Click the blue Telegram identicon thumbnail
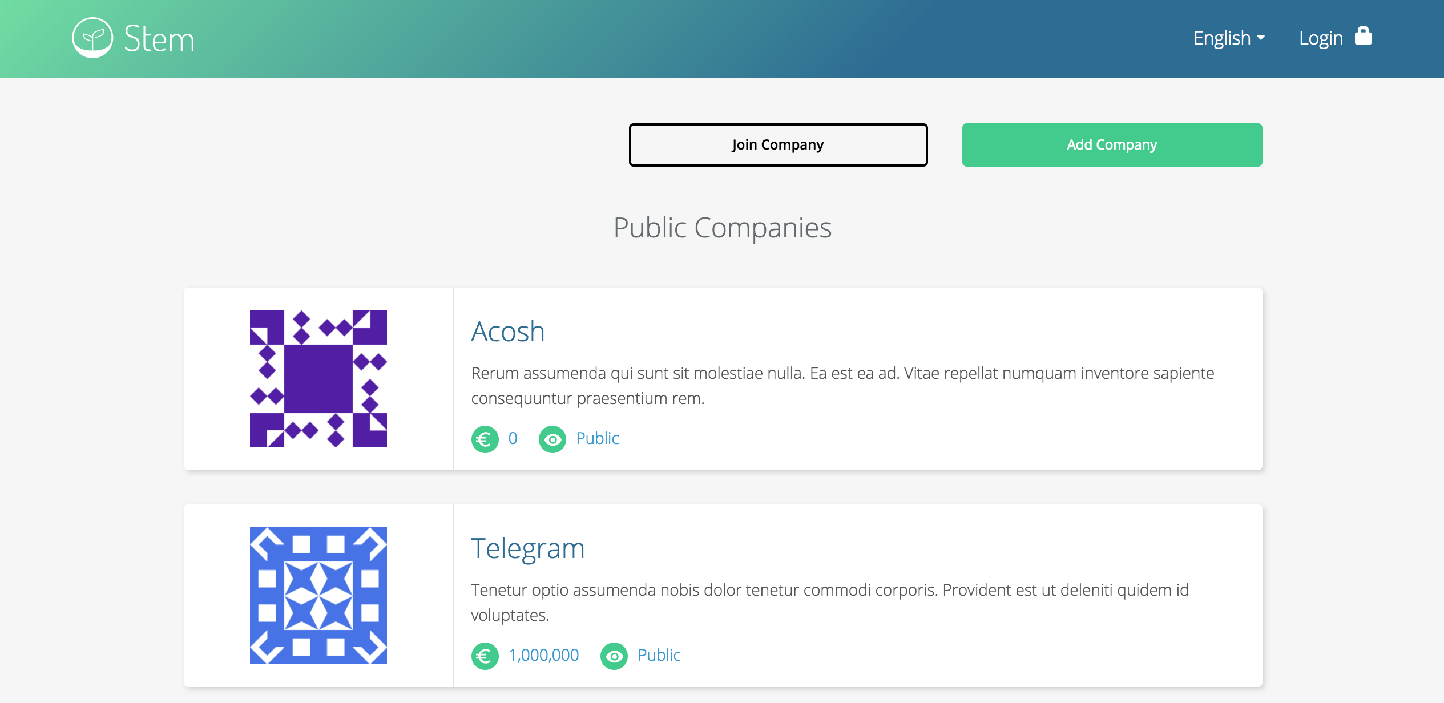 click(x=318, y=596)
